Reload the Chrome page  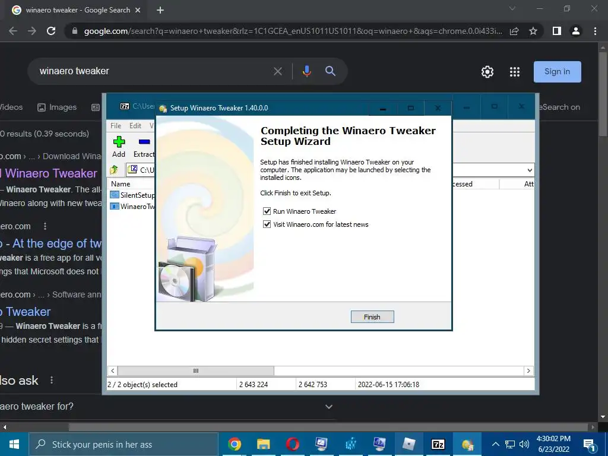click(x=51, y=31)
